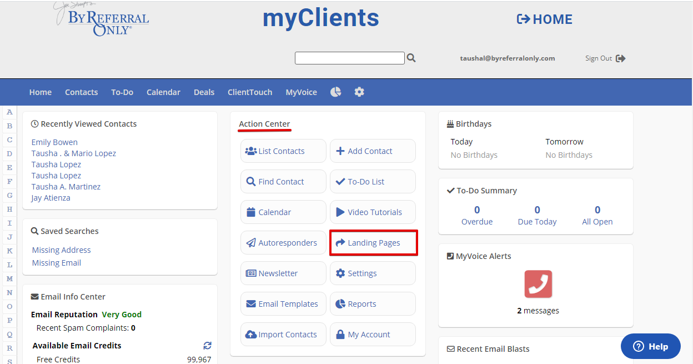The image size is (693, 364).
Task: Click the List Contacts button
Action: point(283,151)
